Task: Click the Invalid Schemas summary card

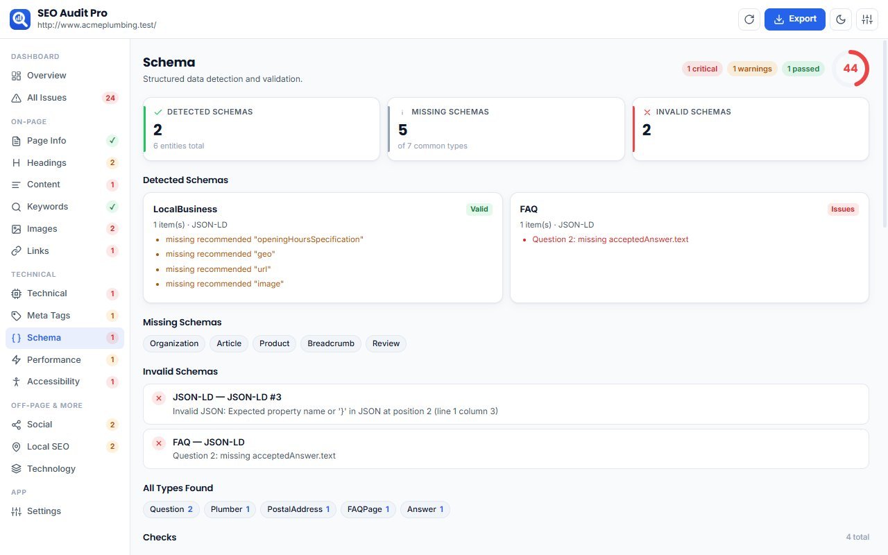Action: click(x=750, y=129)
